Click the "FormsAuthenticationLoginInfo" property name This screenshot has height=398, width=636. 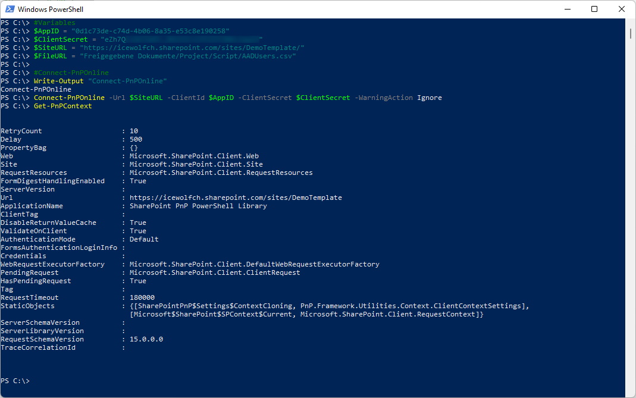click(59, 247)
